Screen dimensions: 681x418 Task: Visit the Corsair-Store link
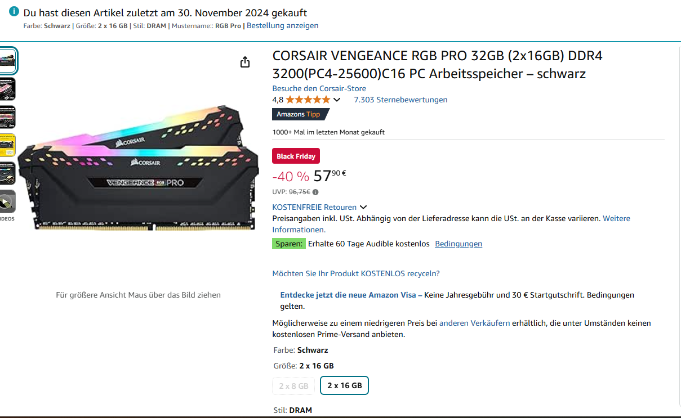click(x=319, y=88)
